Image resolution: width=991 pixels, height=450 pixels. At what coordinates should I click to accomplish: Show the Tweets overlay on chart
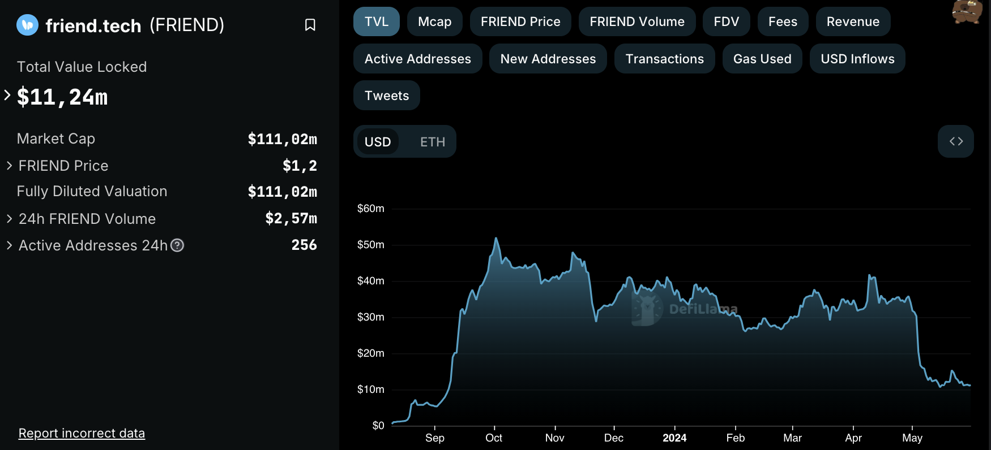point(386,96)
